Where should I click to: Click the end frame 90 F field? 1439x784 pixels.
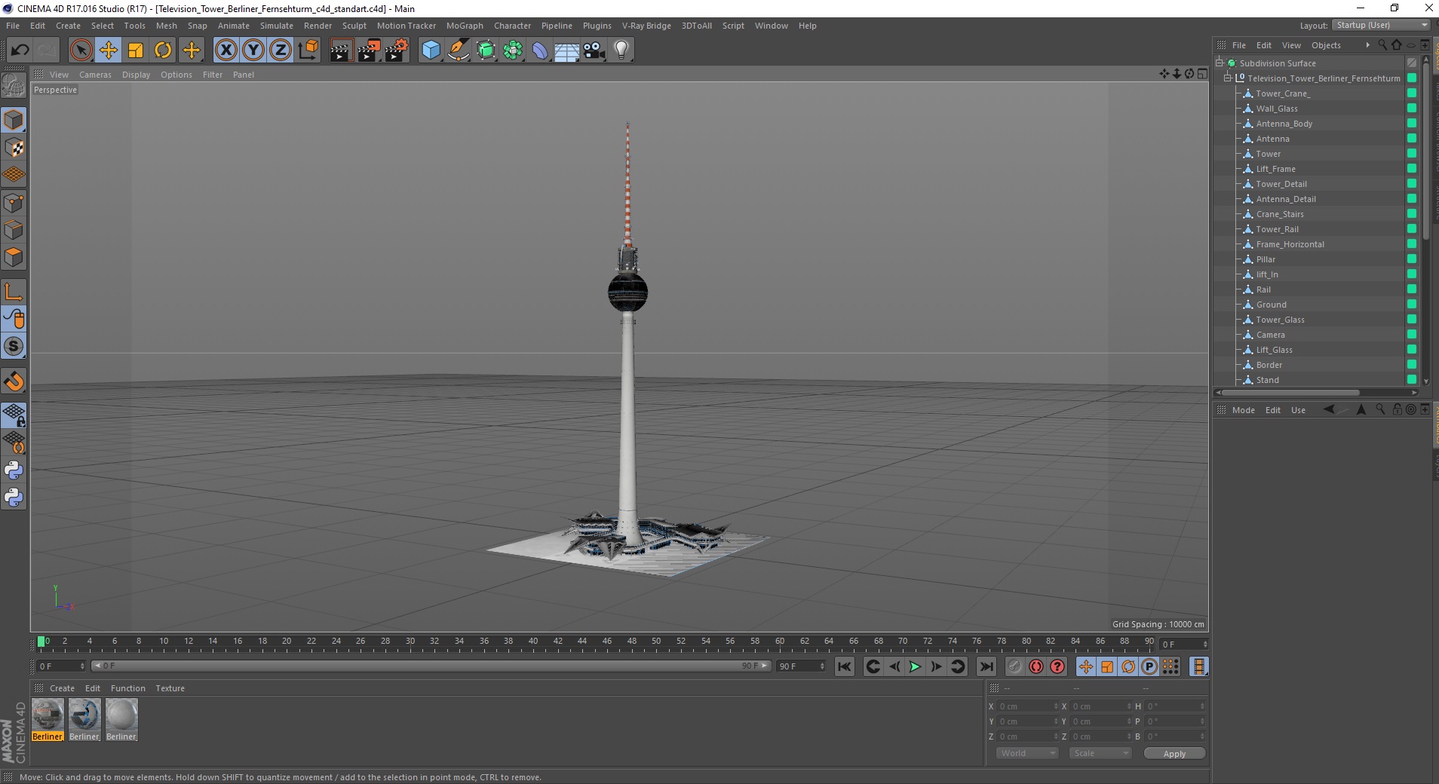pos(801,666)
